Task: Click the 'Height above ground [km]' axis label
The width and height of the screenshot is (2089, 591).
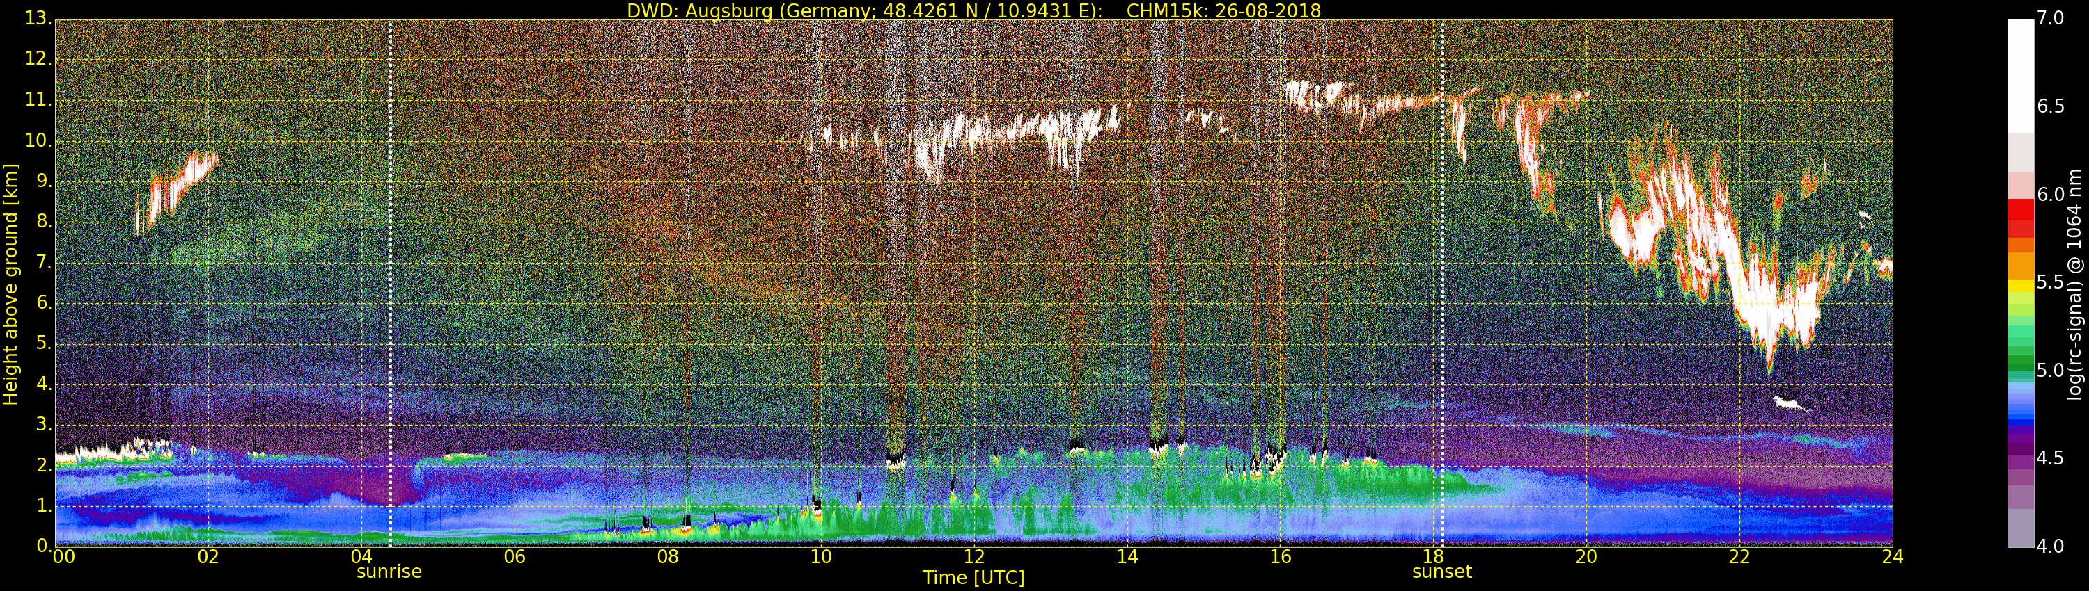Action: coord(10,284)
